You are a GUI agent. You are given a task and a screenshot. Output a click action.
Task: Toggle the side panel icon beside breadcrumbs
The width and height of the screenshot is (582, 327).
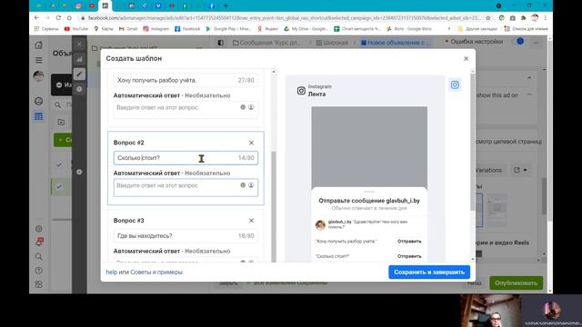point(220,43)
